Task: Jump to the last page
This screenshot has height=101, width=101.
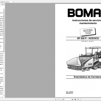Action: tap(75, 99)
